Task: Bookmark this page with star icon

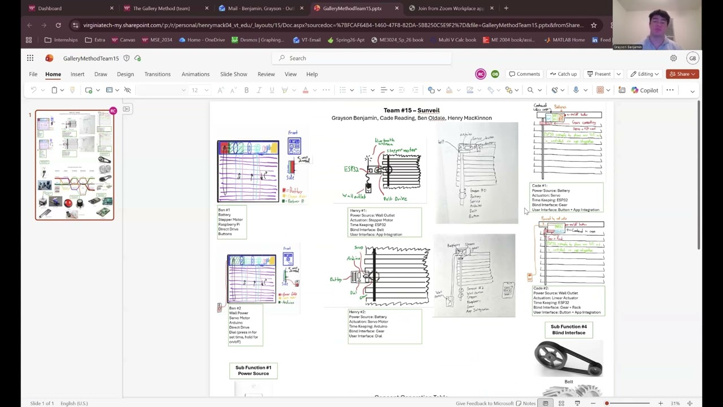Action: tap(594, 25)
